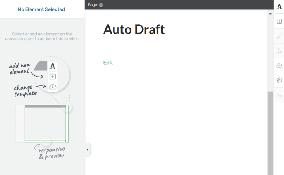Image resolution: width=284 pixels, height=175 pixels.
Task: Click the sidebar illustration's cloud icon
Action: (52, 86)
